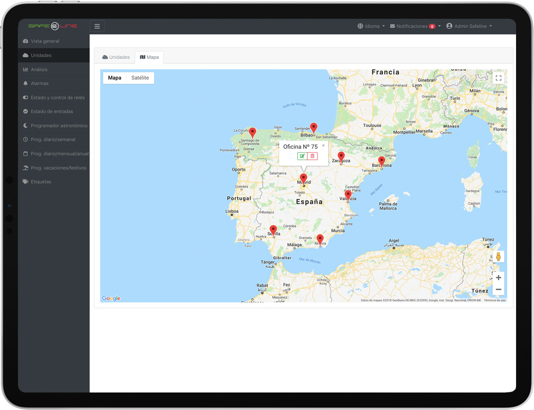Click the Portugal country label
Viewport: 534px width, 410px height.
pos(239,199)
